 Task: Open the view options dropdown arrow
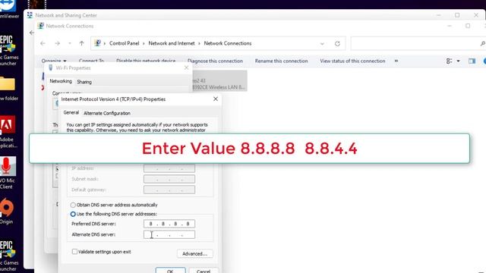[x=458, y=61]
